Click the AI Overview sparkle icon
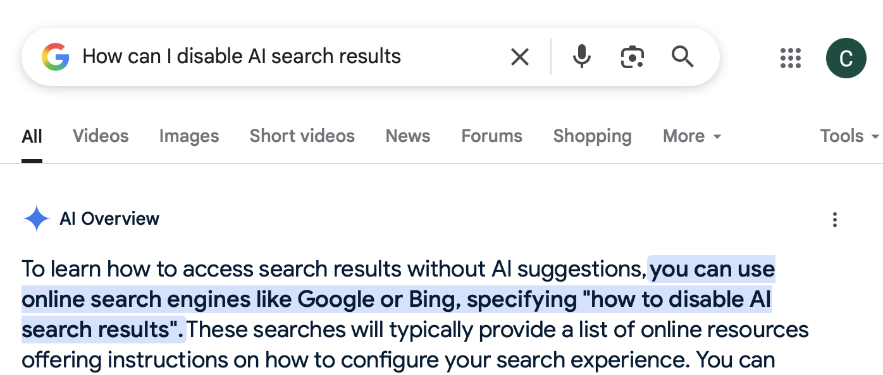Screen dimensions: 883x375 point(36,219)
